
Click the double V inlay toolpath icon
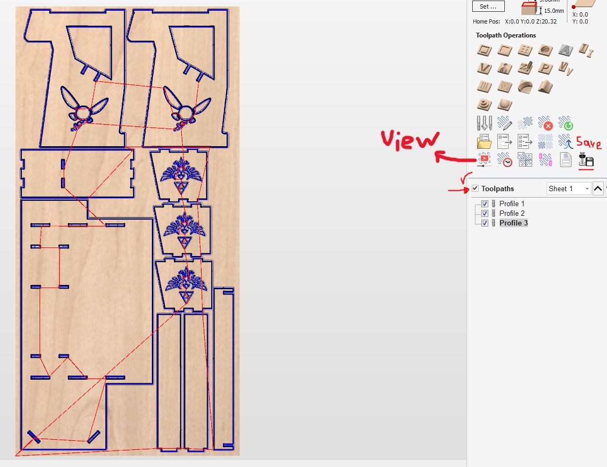click(x=566, y=69)
